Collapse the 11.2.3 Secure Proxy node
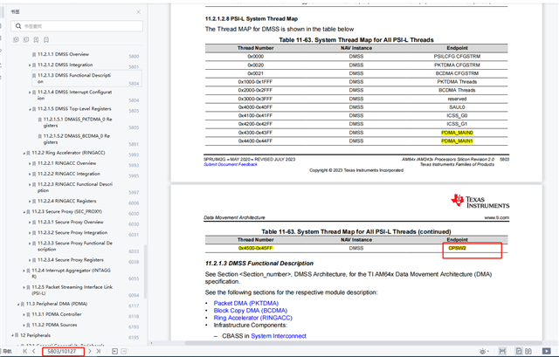The width and height of the screenshot is (559, 357). [24, 212]
